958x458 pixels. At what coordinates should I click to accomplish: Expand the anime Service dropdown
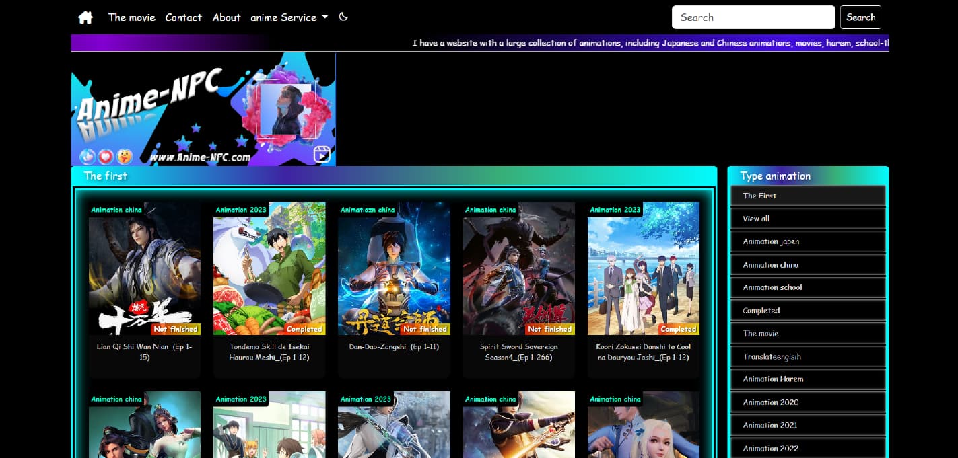click(289, 17)
